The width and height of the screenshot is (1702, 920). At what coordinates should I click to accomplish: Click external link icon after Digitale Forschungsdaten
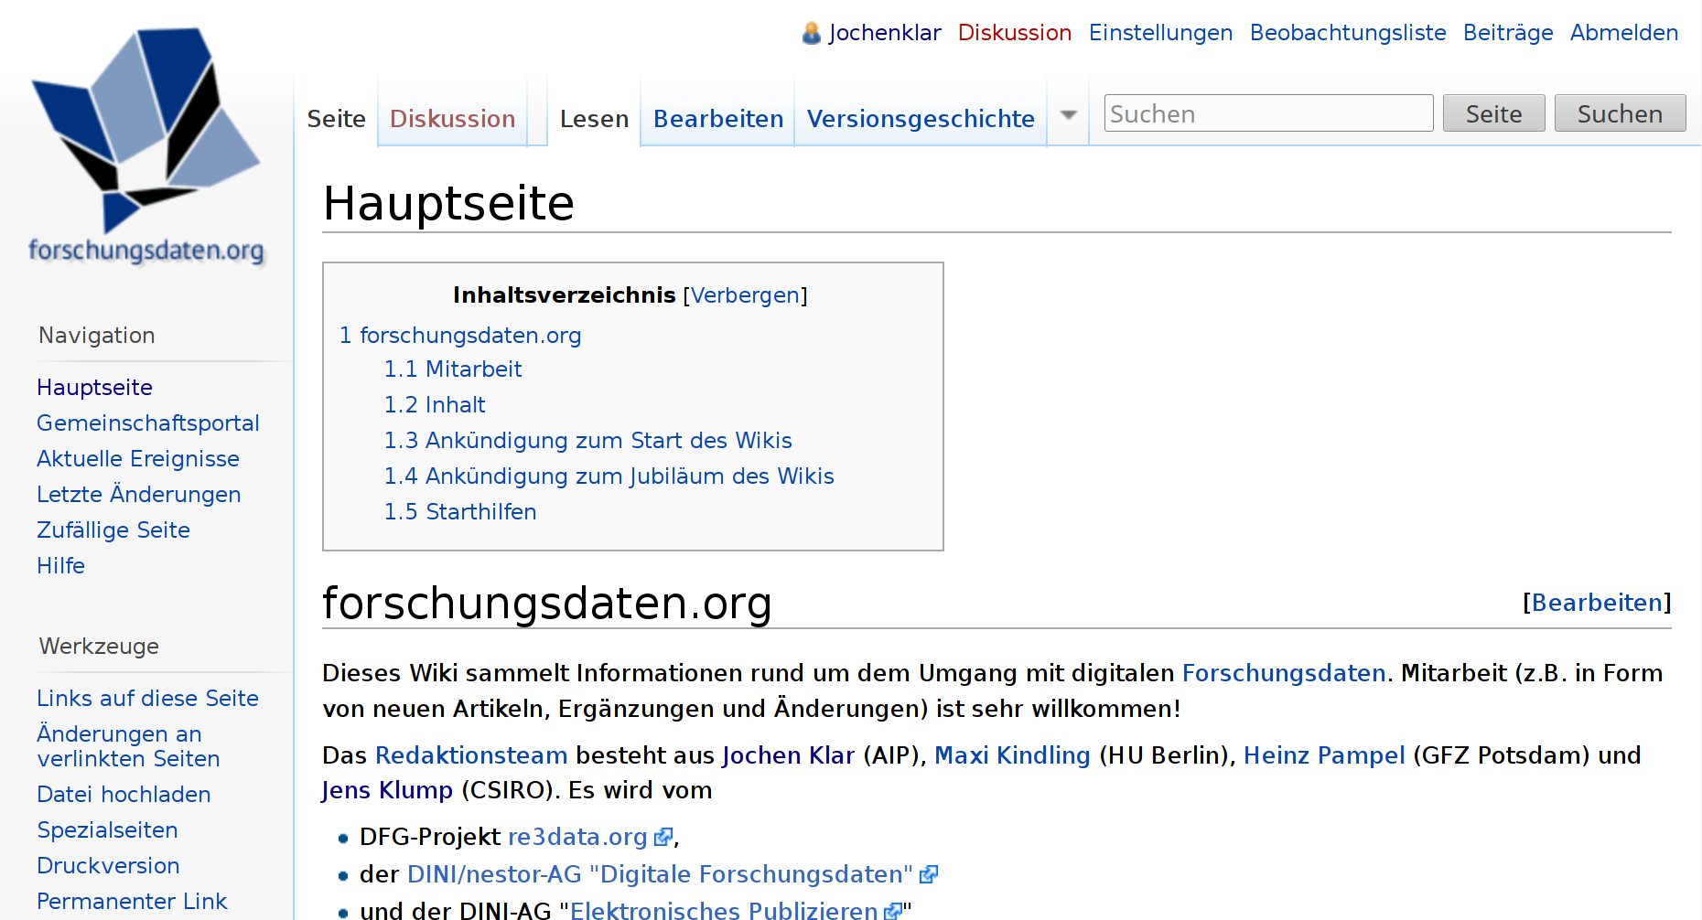tap(929, 874)
